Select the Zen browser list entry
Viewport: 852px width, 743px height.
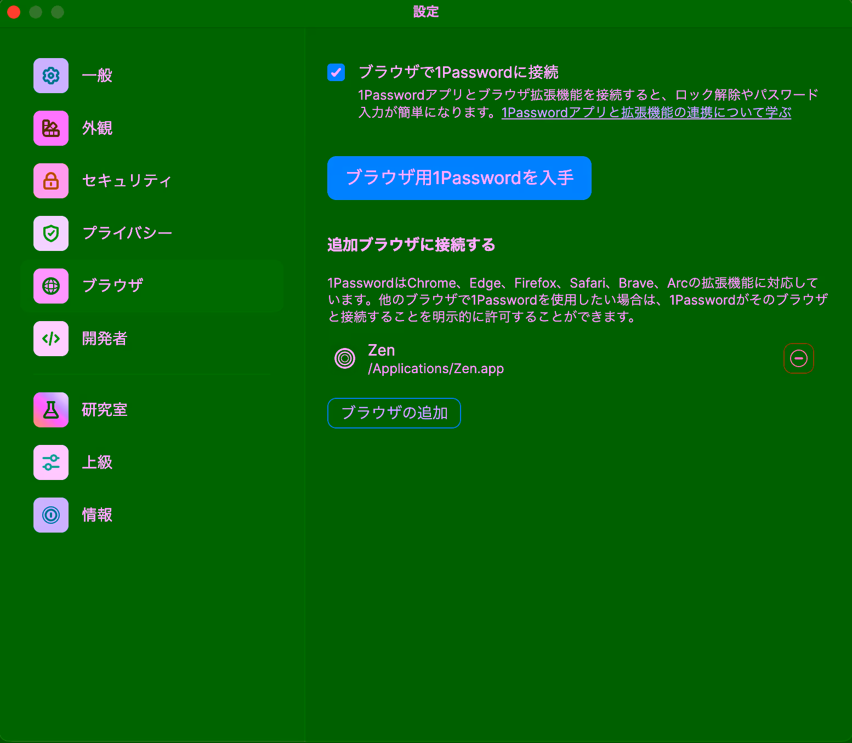coord(435,359)
